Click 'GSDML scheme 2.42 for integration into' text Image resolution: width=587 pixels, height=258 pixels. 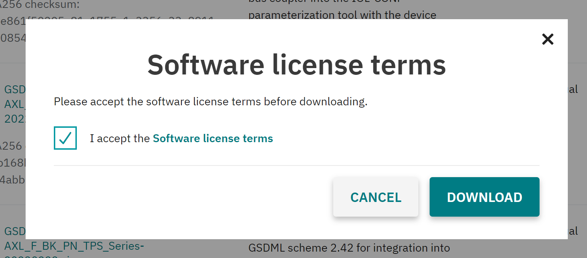click(349, 248)
